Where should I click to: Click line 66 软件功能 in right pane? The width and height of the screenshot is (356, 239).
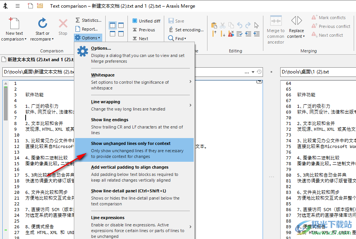point(306,95)
